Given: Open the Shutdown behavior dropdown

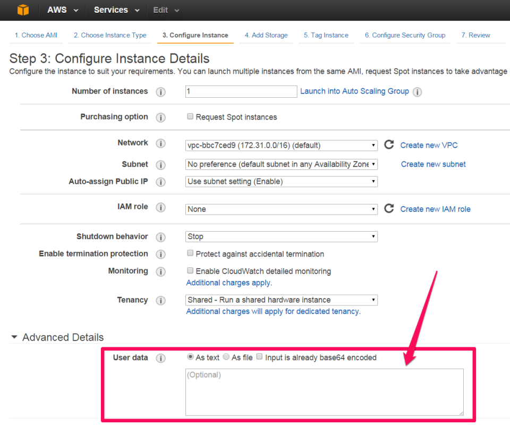Looking at the screenshot, I should 282,236.
